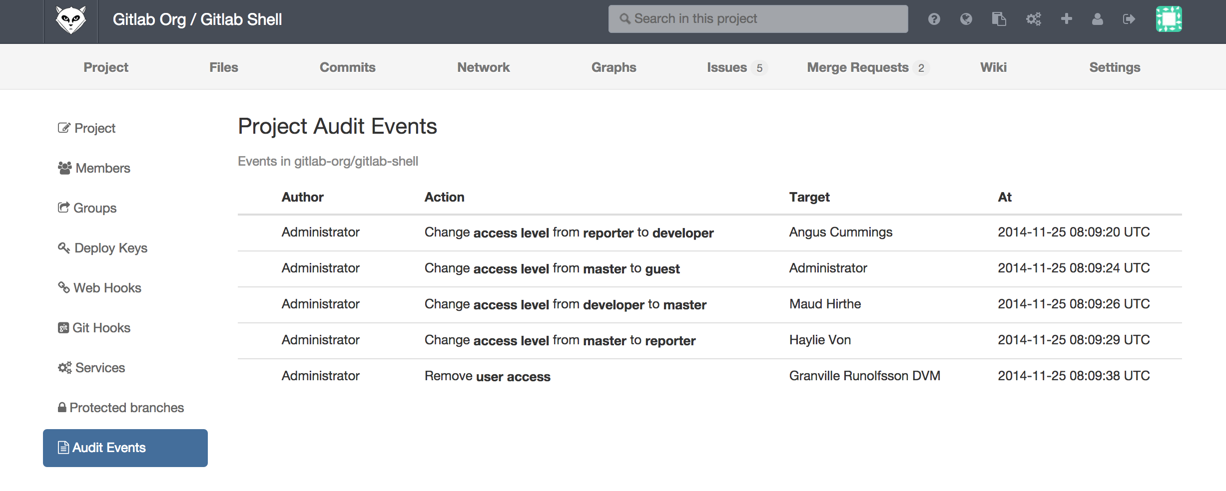Click the Web Hooks chain-link icon
The image size is (1226, 491).
coord(63,287)
